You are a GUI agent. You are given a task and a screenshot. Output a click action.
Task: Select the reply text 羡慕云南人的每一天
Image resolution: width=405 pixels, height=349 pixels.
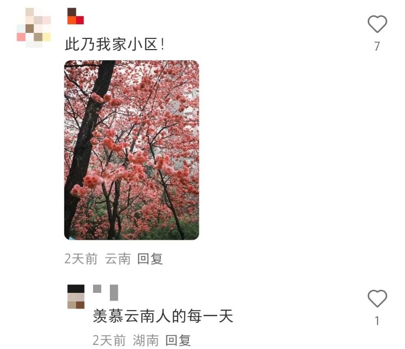pos(163,316)
